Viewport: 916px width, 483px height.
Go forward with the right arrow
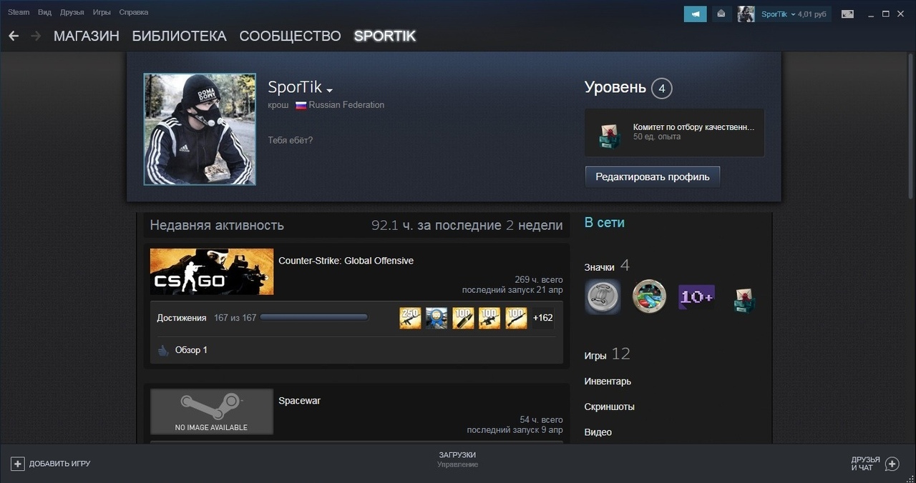point(36,36)
